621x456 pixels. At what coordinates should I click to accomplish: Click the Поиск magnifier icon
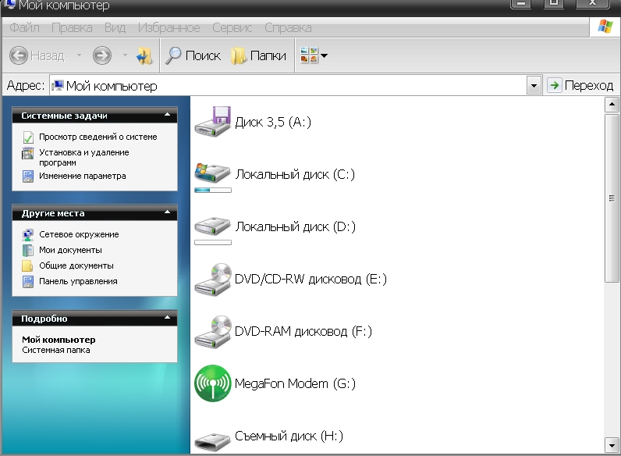pos(173,55)
